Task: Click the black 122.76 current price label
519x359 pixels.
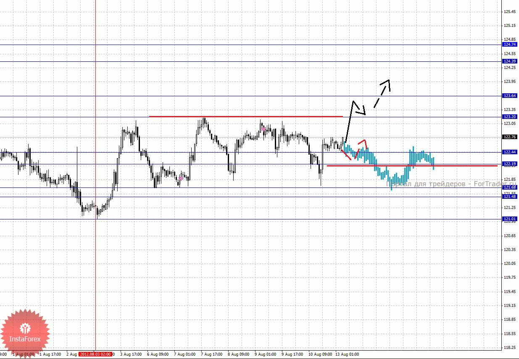Action: tap(510, 137)
